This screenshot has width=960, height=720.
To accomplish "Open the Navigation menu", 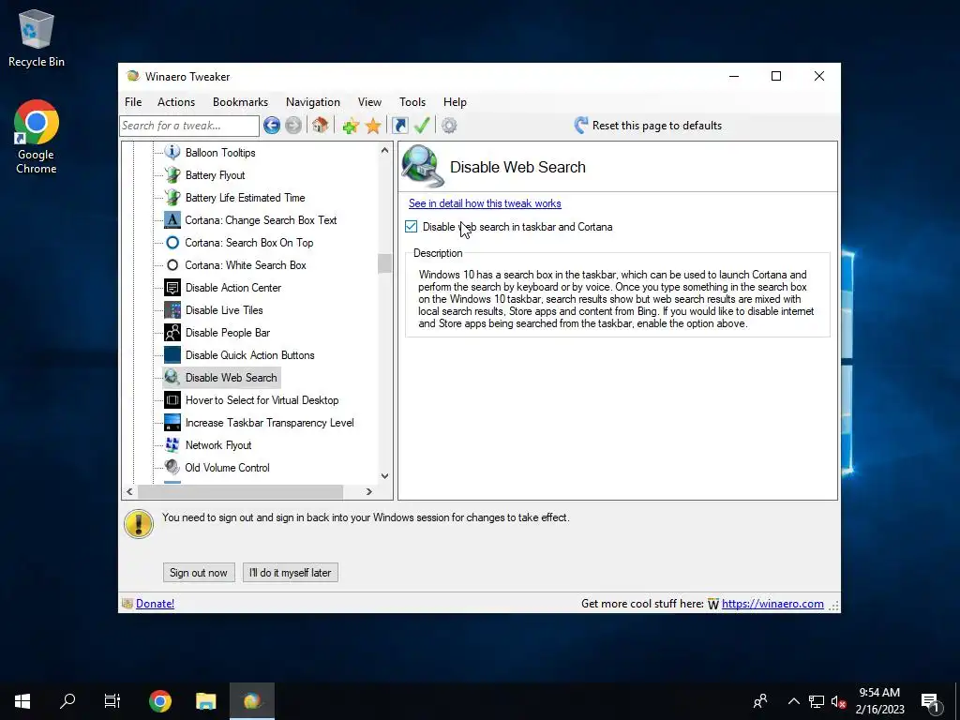I will (313, 102).
